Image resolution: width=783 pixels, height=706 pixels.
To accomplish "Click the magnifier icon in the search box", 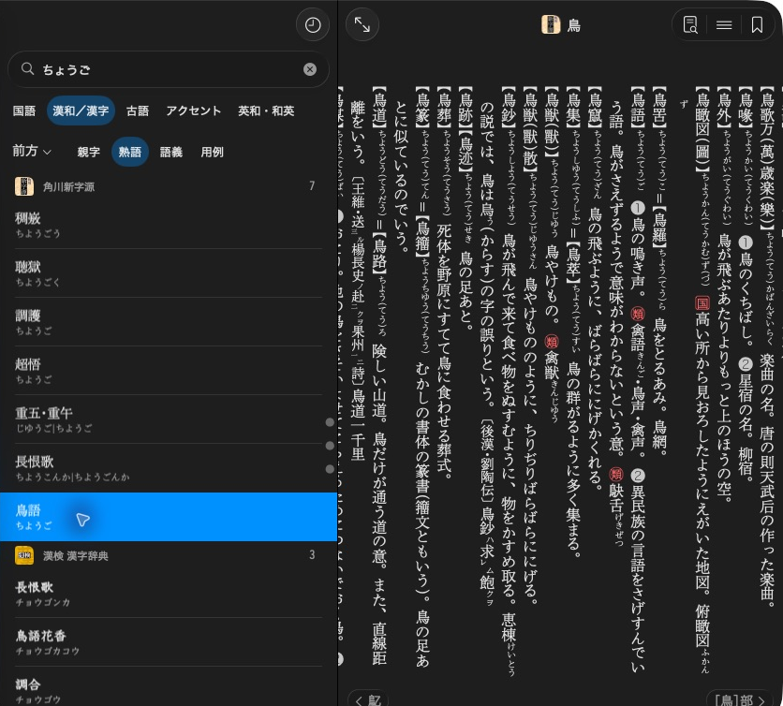I will click(x=27, y=69).
